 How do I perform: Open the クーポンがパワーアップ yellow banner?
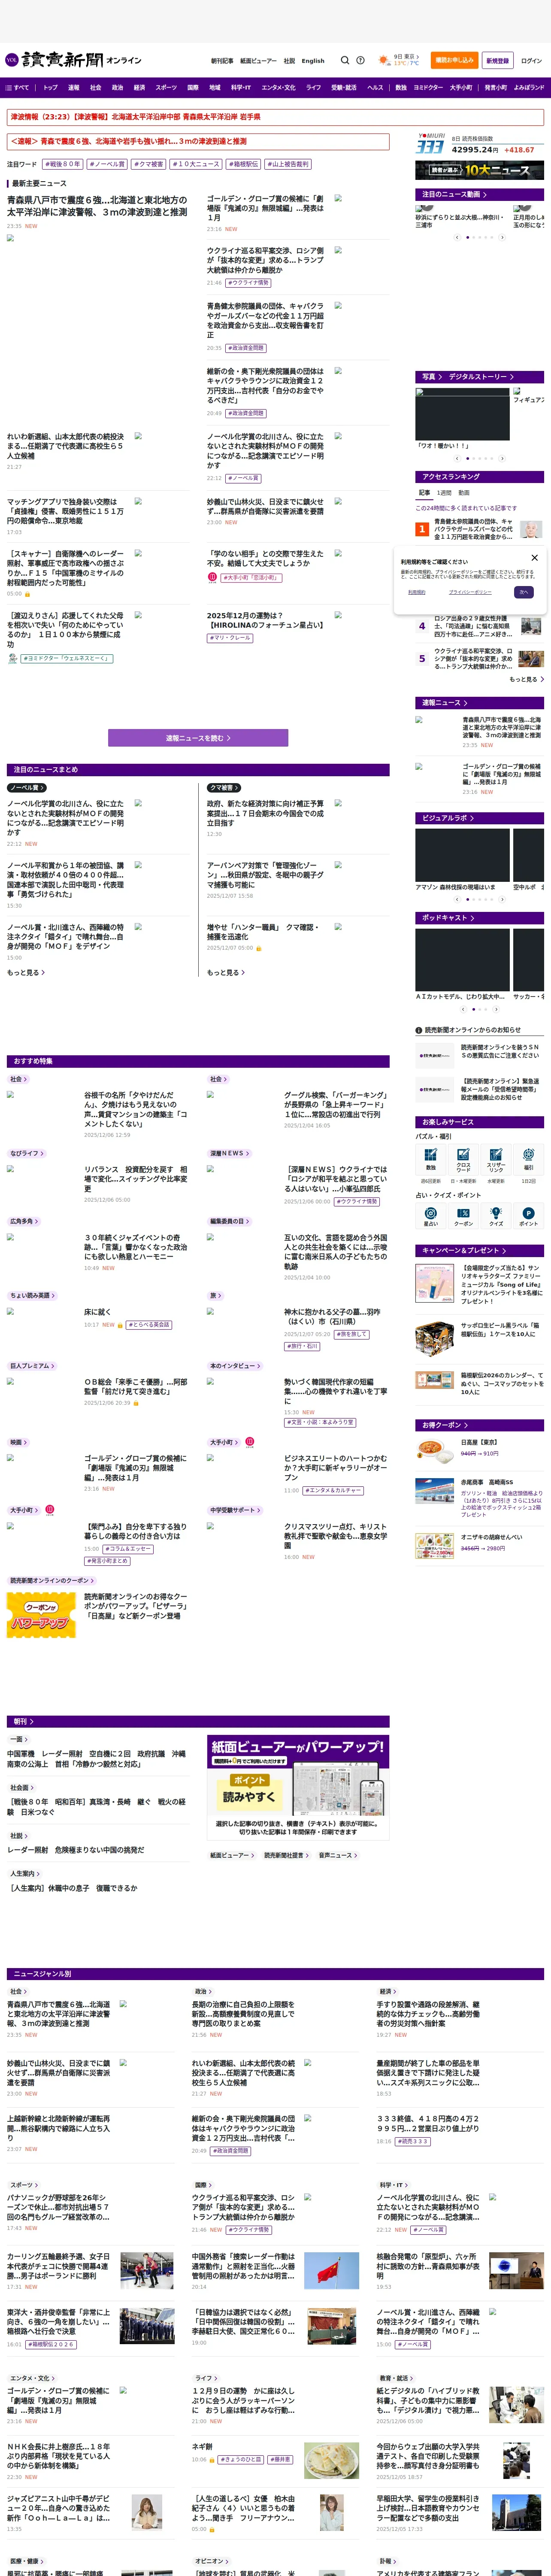(x=41, y=1616)
